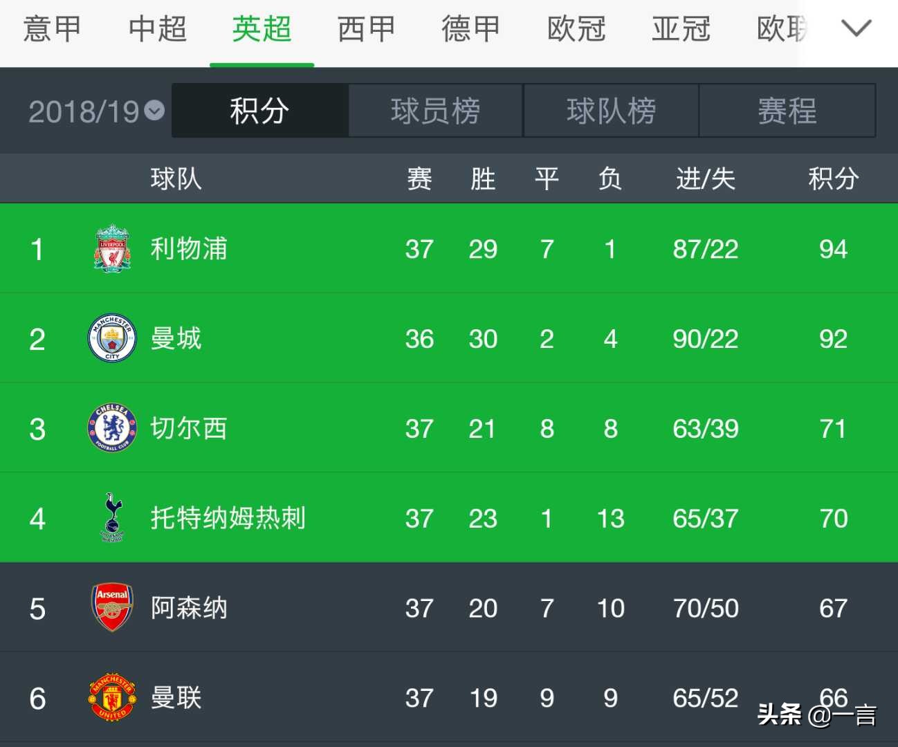Viewport: 898px width, 747px height.
Task: Switch to the 中超 league tab
Action: (x=157, y=29)
